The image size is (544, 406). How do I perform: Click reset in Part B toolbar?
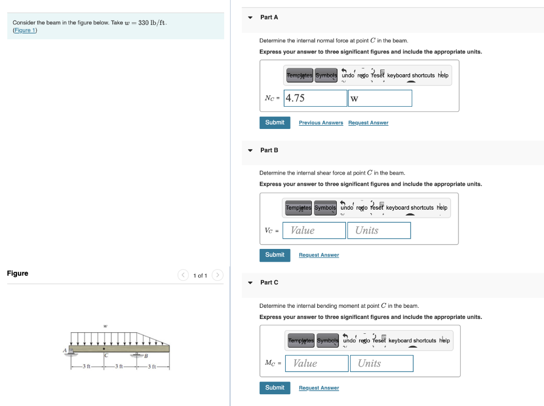[377, 208]
